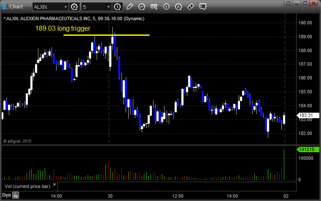Open the circled A alerts menu
Image resolution: width=321 pixels, height=201 pixels.
coord(178,7)
